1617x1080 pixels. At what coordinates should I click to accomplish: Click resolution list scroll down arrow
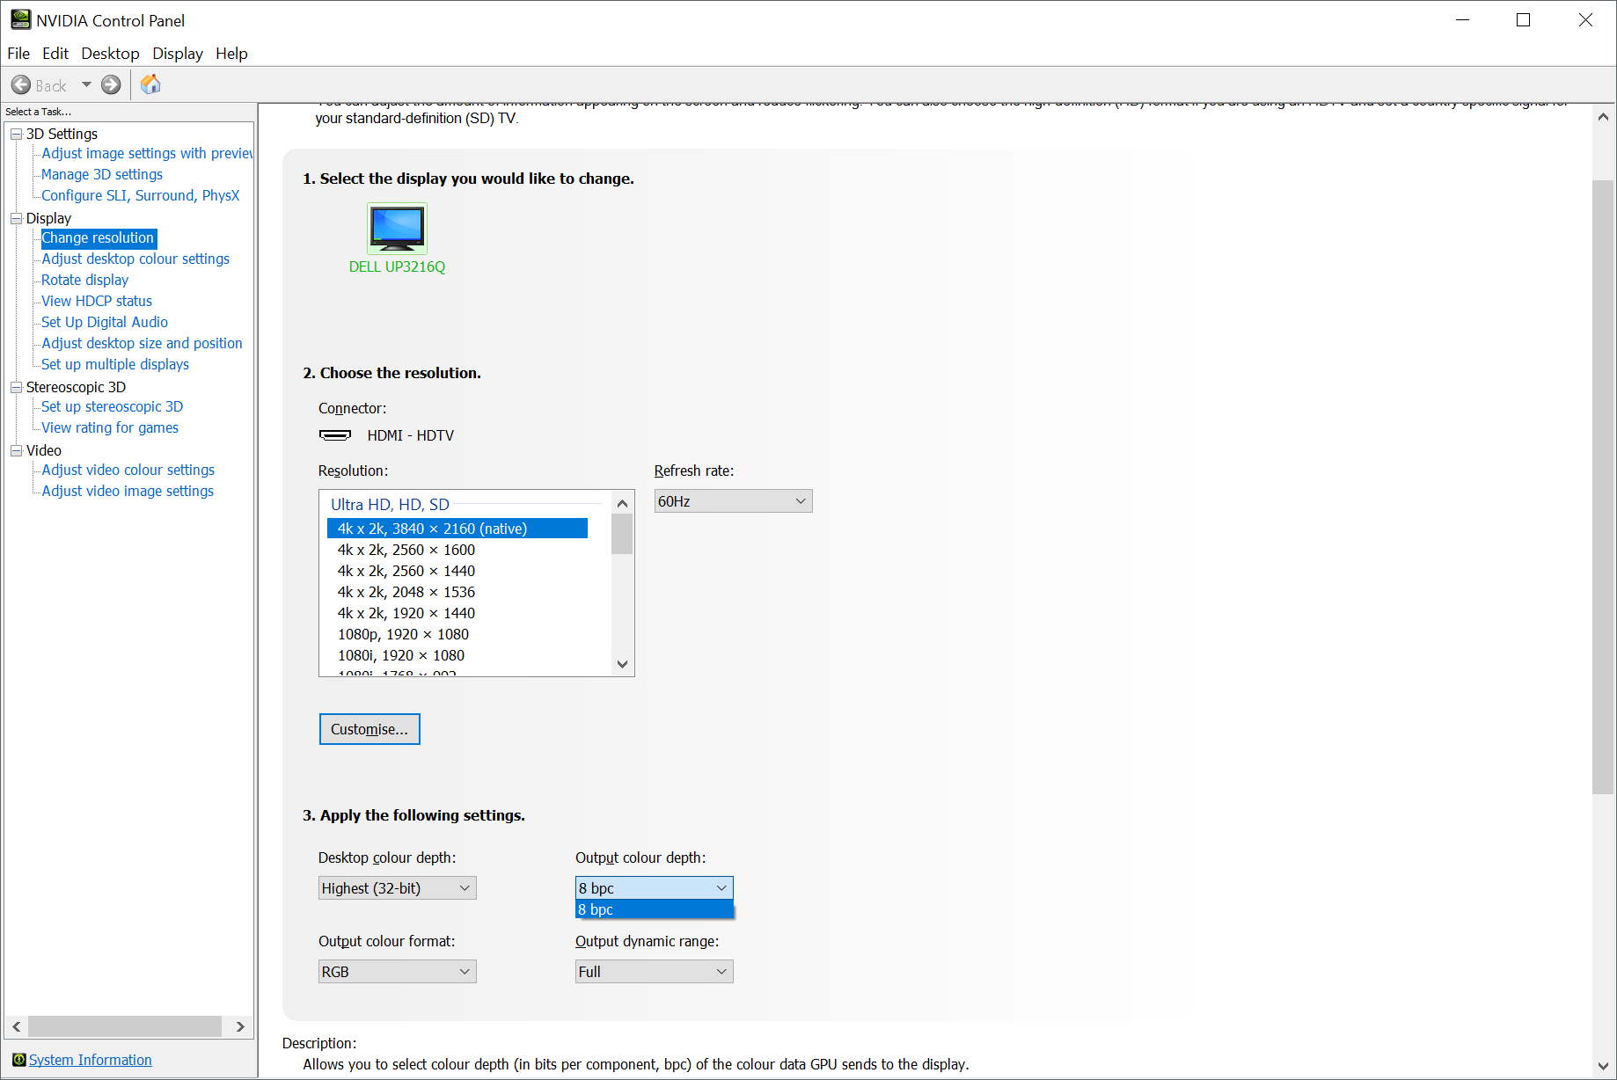622,664
